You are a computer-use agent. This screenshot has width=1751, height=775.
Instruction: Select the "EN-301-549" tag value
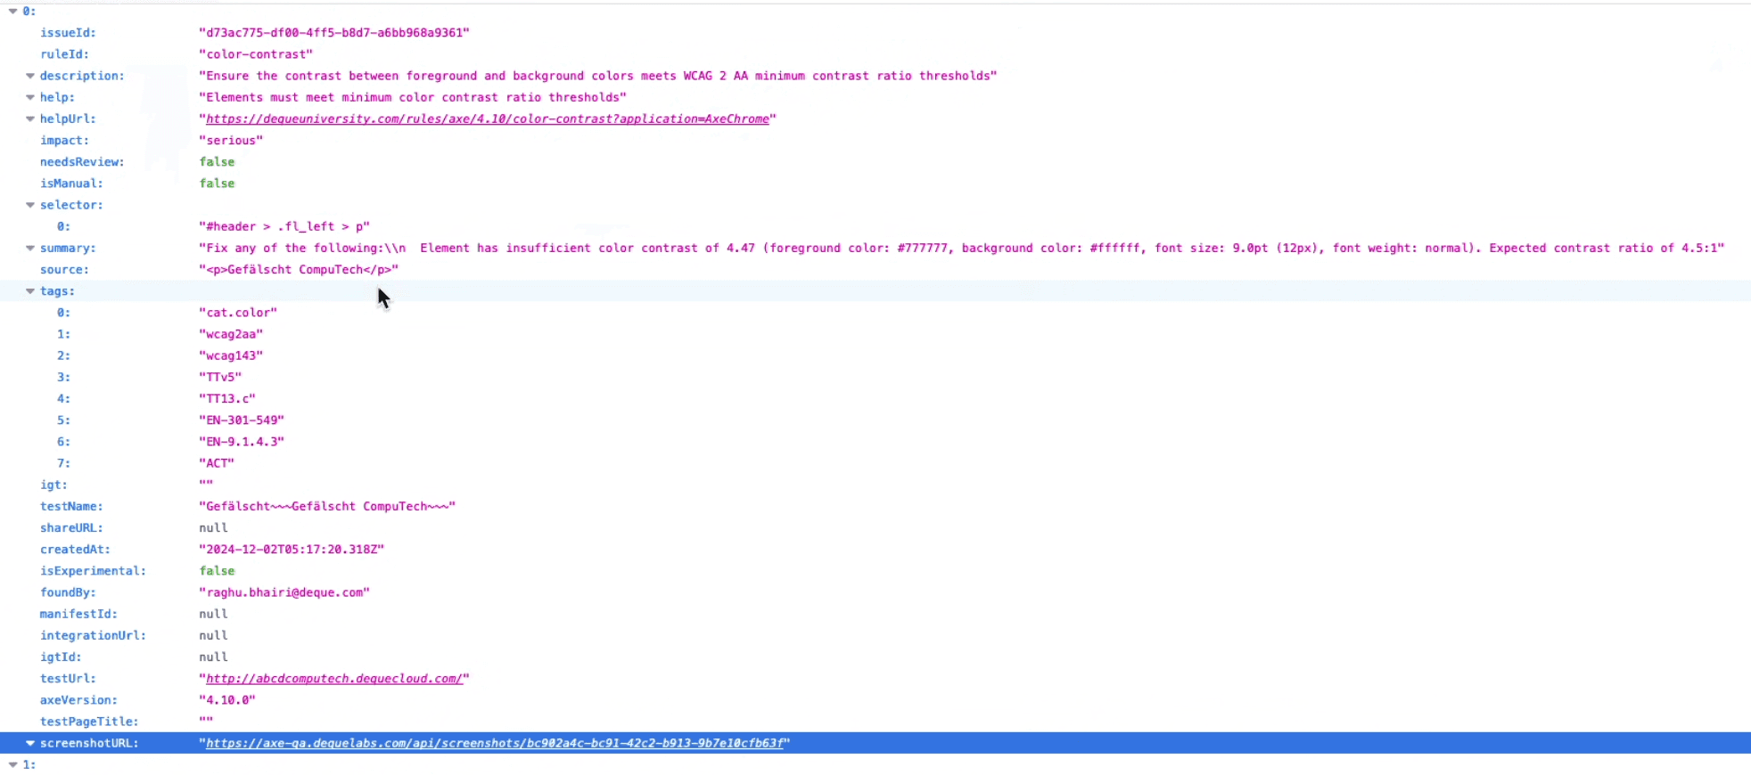[x=242, y=420]
